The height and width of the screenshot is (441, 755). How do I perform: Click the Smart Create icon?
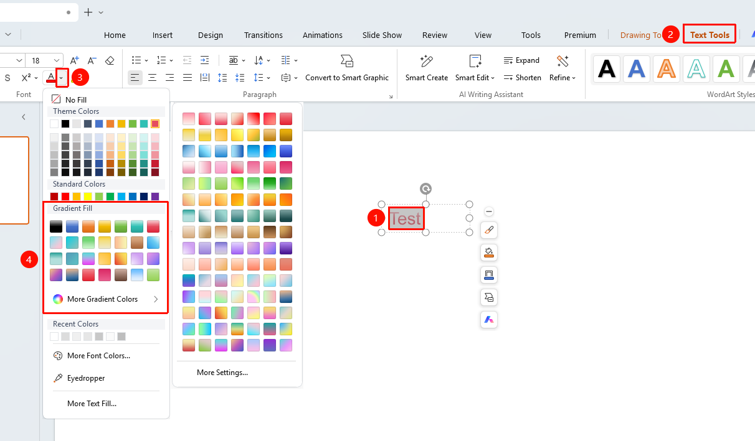point(427,61)
